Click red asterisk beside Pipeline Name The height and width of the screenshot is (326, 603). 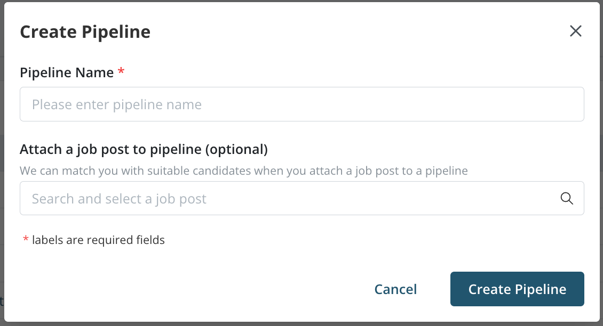click(121, 72)
